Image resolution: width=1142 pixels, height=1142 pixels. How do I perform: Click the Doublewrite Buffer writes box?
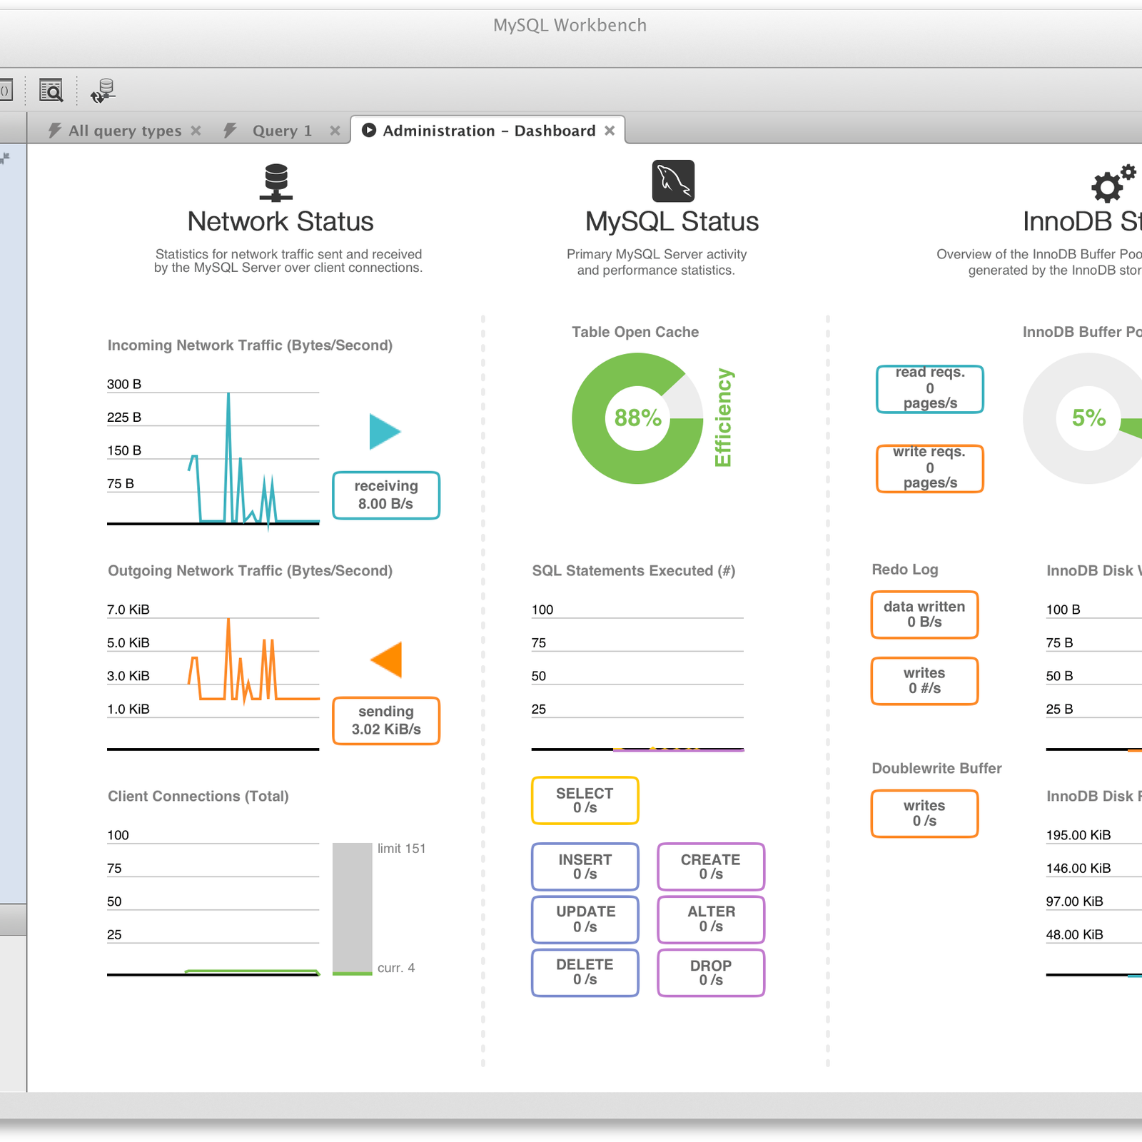click(924, 813)
